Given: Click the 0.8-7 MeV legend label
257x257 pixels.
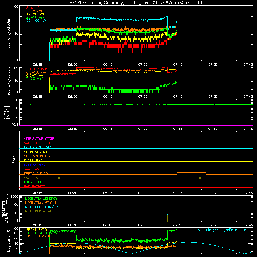Looking at the screenshot, I should pyautogui.click(x=35, y=75).
